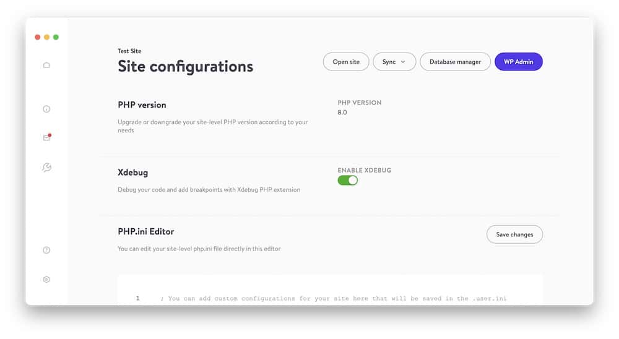Viewport: 619px width, 339px height.
Task: Click the Test Site breadcrumb label
Action: click(x=129, y=51)
